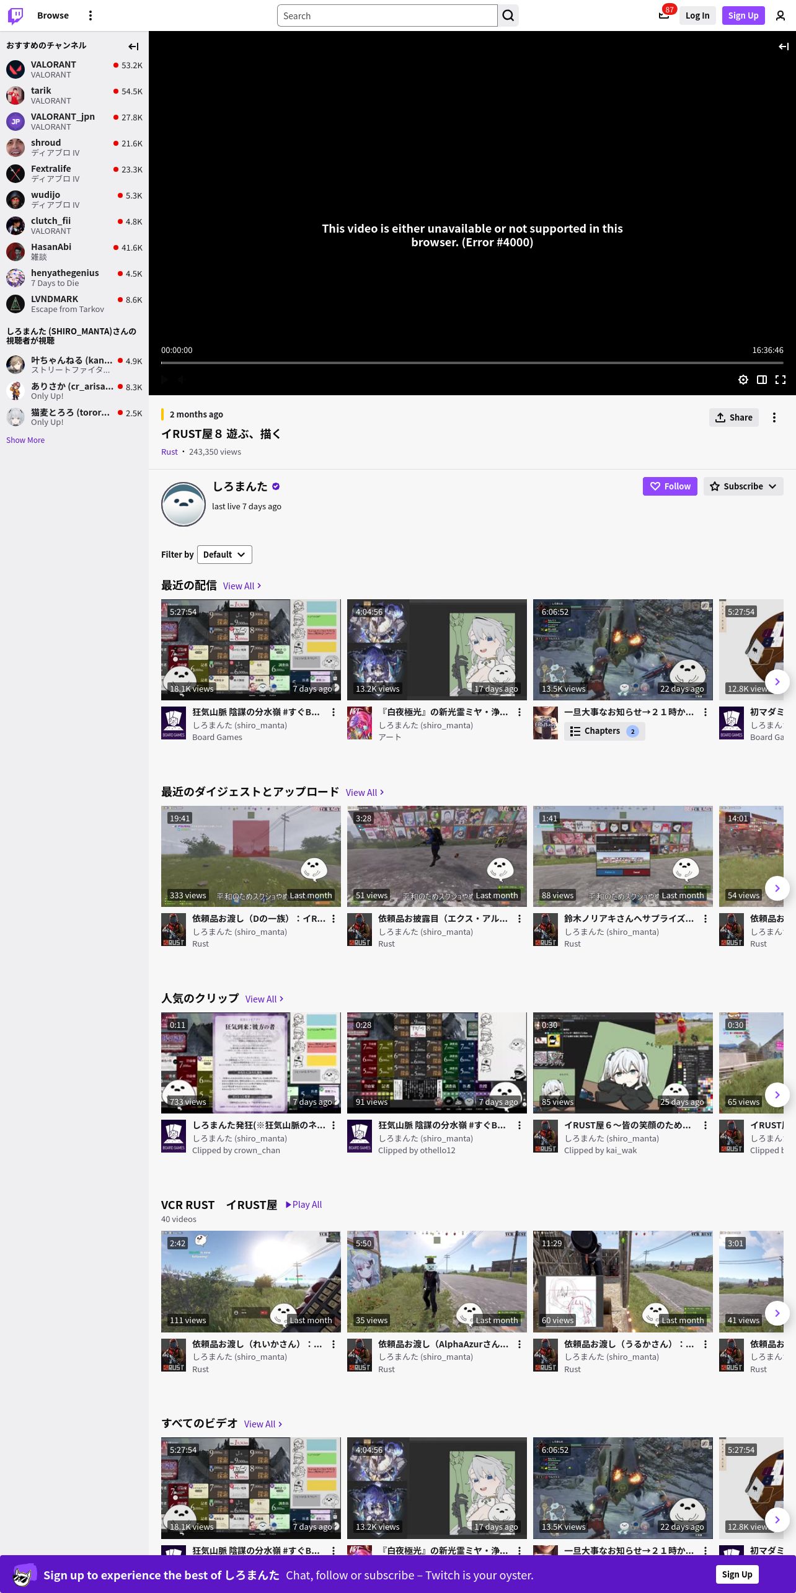This screenshot has height=1593, width=796.
Task: Open options for 依頼品お披露目 video
Action: [x=520, y=919]
